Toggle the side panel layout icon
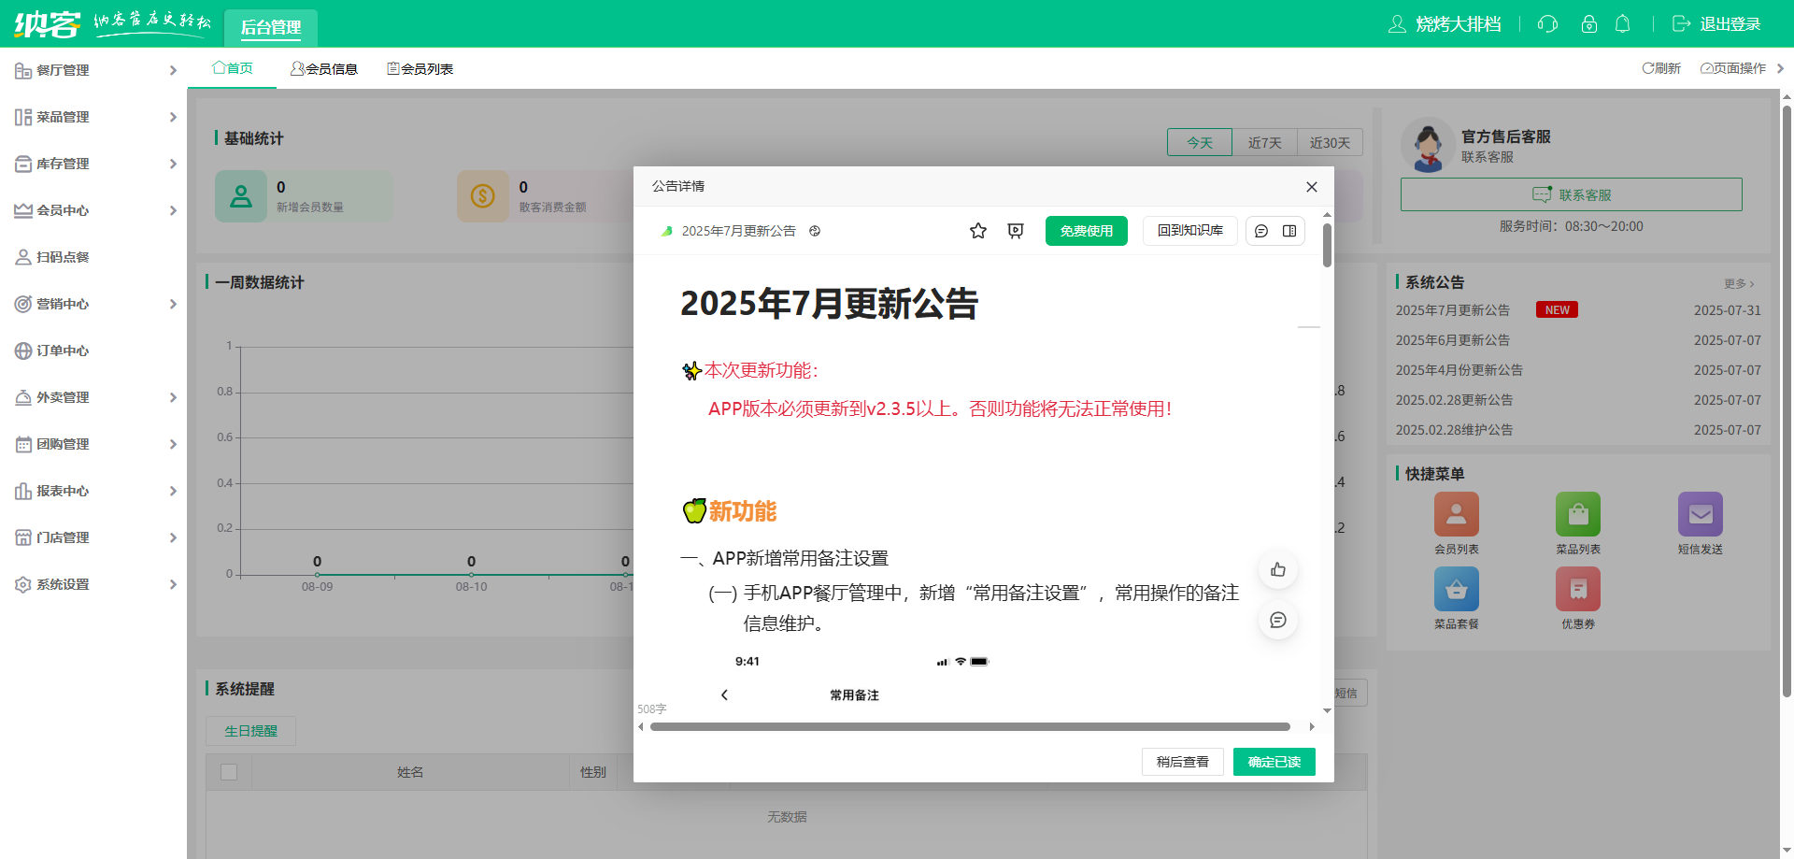The image size is (1794, 859). pyautogui.click(x=1289, y=231)
